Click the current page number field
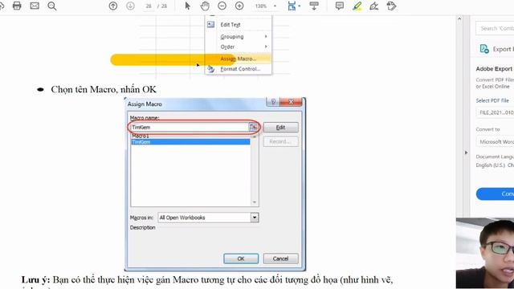Image resolution: width=514 pixels, height=289 pixels. (149, 6)
